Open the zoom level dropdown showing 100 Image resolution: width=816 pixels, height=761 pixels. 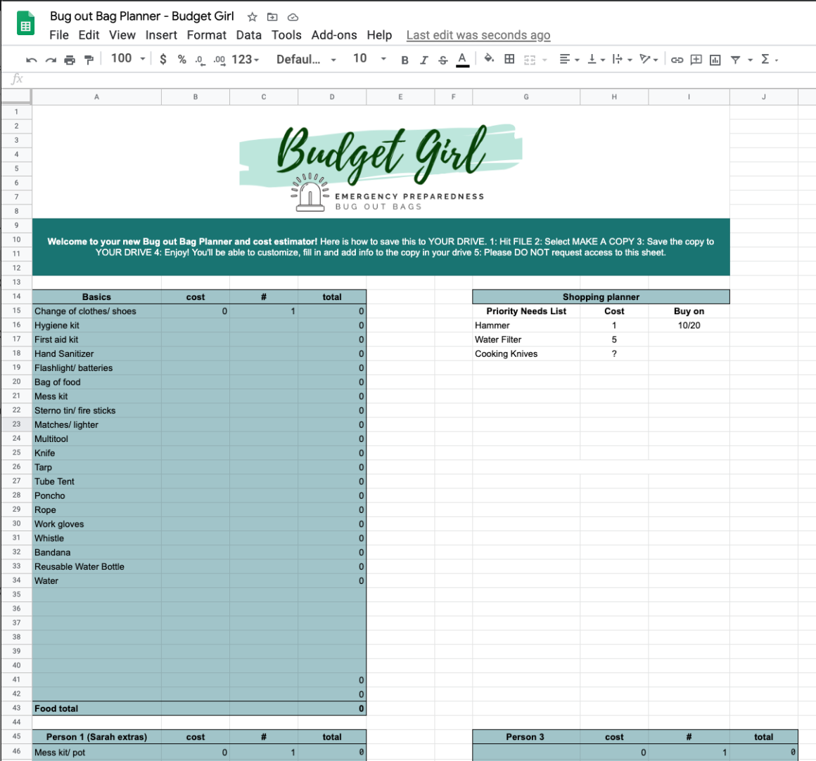coord(128,59)
